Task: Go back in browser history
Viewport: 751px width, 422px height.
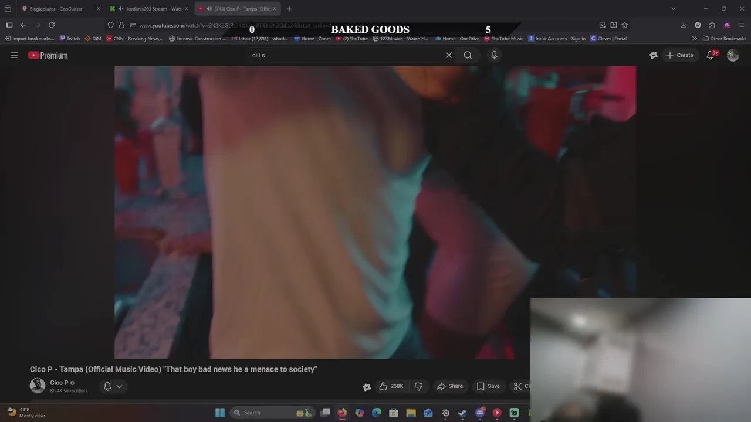Action: tap(23, 25)
